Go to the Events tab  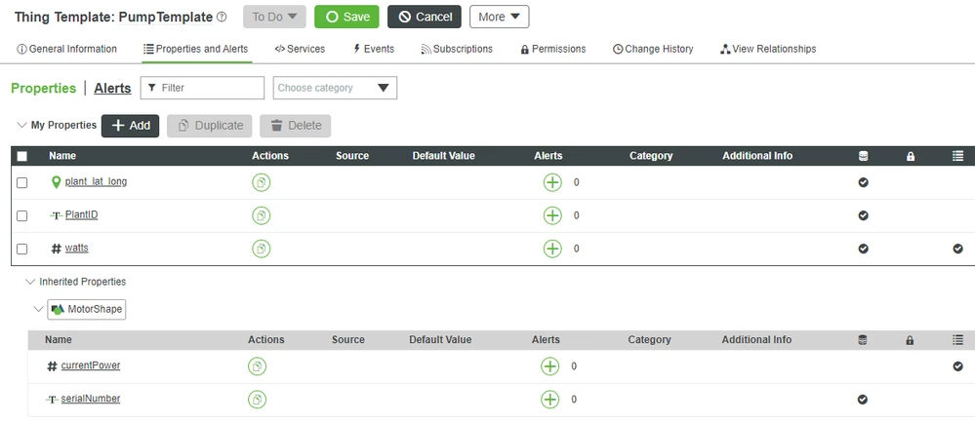click(x=374, y=49)
